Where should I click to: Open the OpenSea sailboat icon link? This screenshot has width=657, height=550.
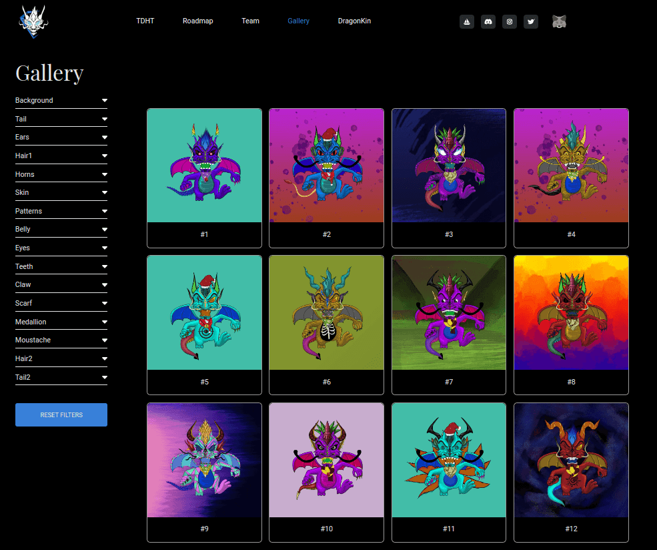467,21
